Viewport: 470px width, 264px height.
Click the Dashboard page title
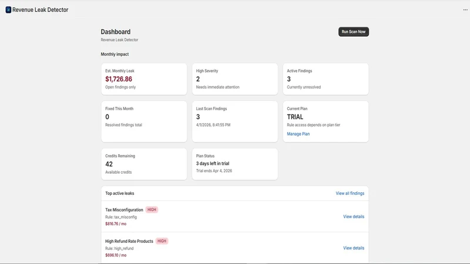pos(115,32)
